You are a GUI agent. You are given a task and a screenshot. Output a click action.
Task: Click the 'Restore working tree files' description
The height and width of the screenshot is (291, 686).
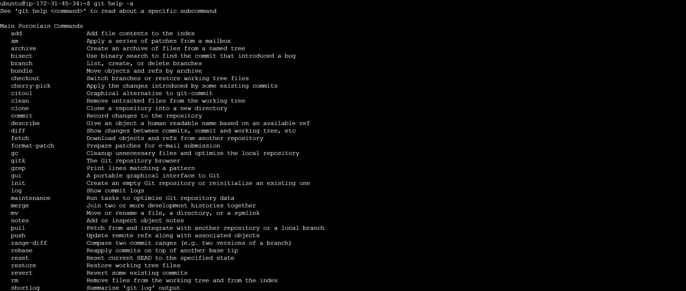pos(133,266)
